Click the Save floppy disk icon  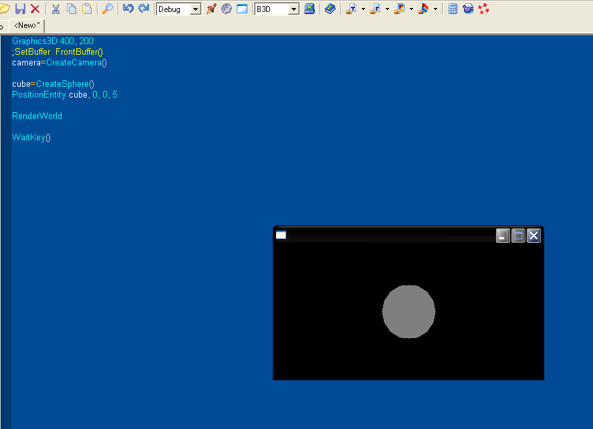[20, 9]
